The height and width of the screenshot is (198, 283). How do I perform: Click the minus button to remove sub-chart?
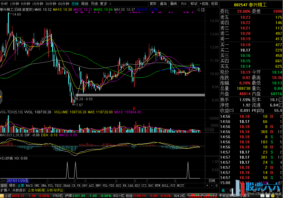pyautogui.click(x=212, y=186)
